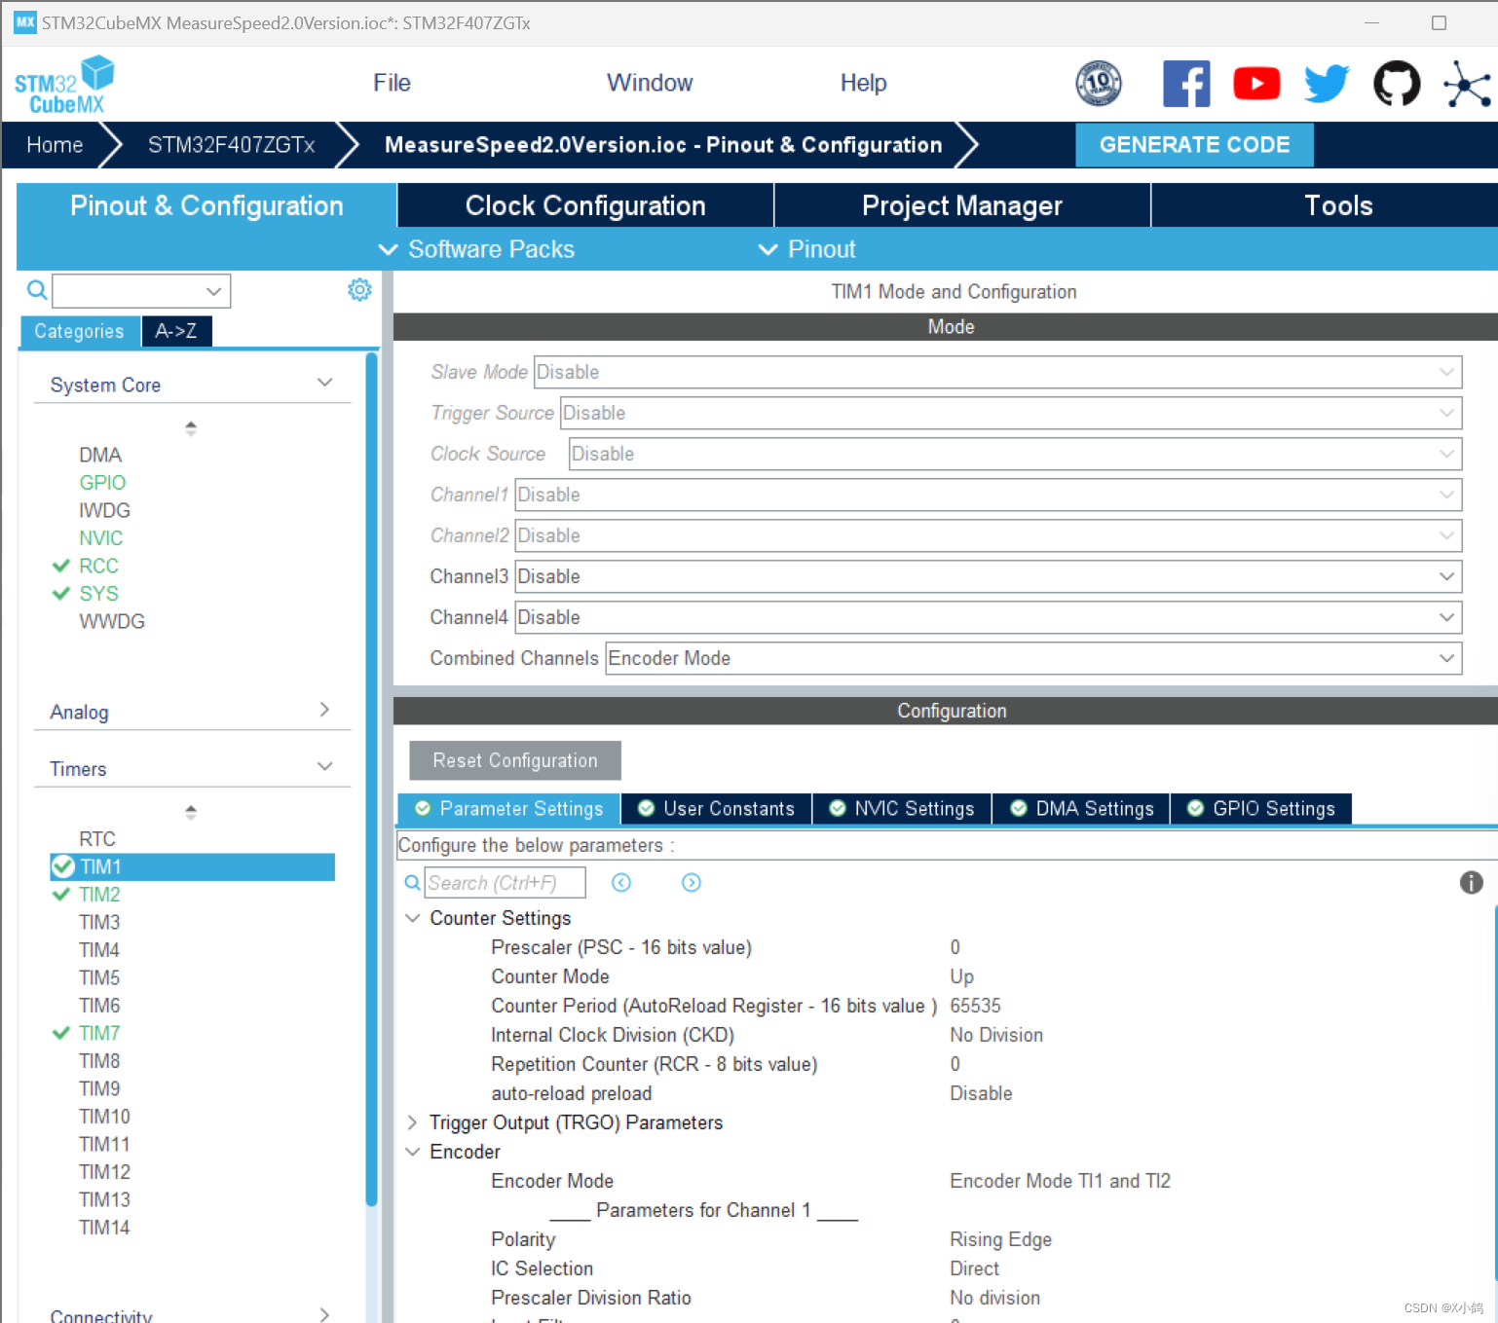
Task: Open the Pinout dropdown menu
Action: 807,249
